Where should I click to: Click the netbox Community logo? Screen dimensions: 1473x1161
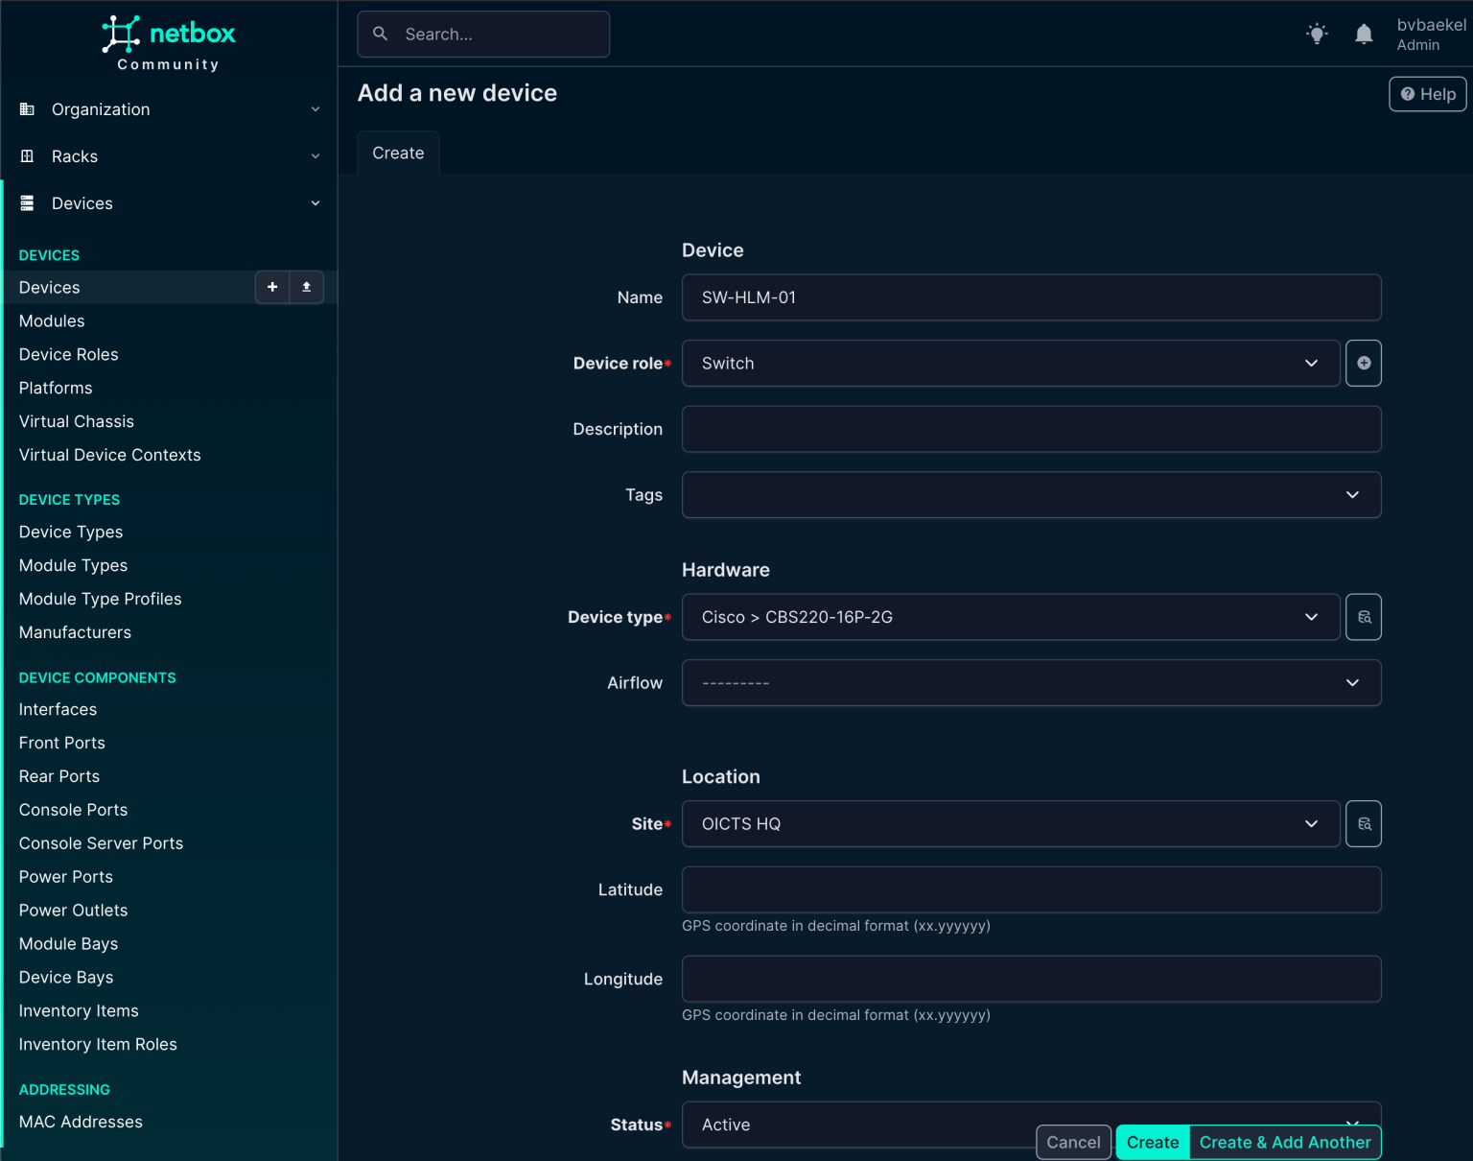click(x=169, y=42)
